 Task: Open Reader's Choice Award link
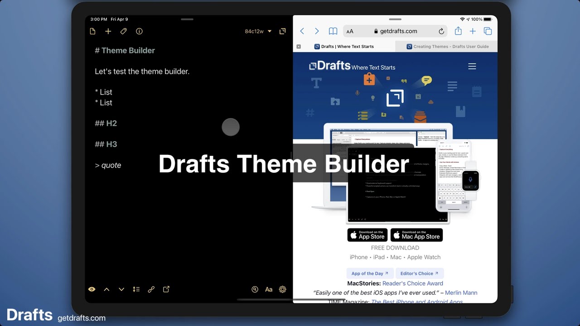(x=413, y=283)
